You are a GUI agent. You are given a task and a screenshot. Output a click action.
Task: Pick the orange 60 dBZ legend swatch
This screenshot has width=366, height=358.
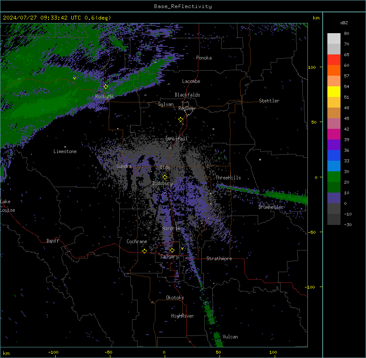click(334, 70)
